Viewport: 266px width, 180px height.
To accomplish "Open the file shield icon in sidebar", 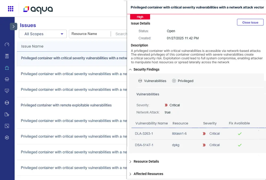I will click(x=7, y=114).
